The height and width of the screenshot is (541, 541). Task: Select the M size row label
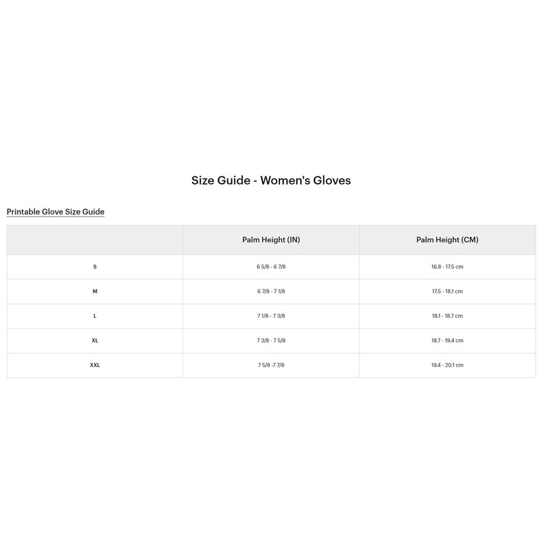pos(95,291)
